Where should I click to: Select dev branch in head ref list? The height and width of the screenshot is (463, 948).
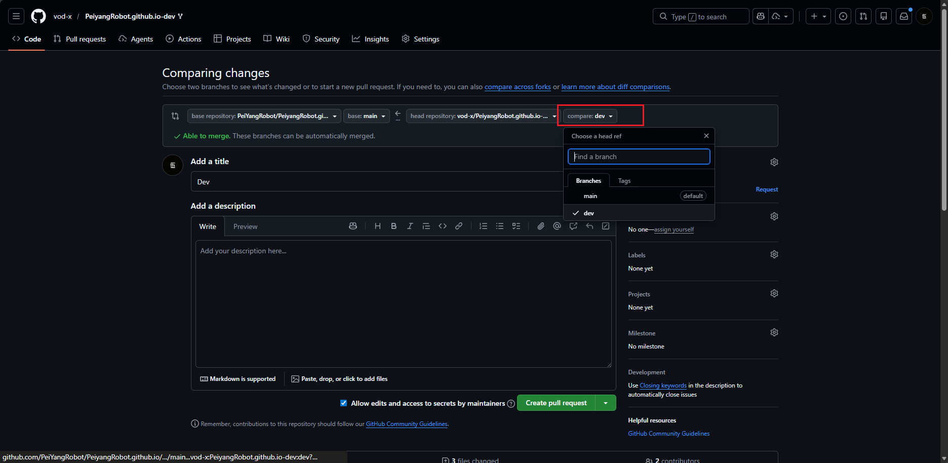coord(639,213)
